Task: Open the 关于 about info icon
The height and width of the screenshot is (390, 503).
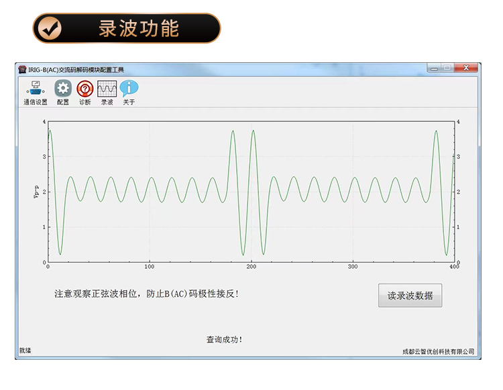Action: 129,93
